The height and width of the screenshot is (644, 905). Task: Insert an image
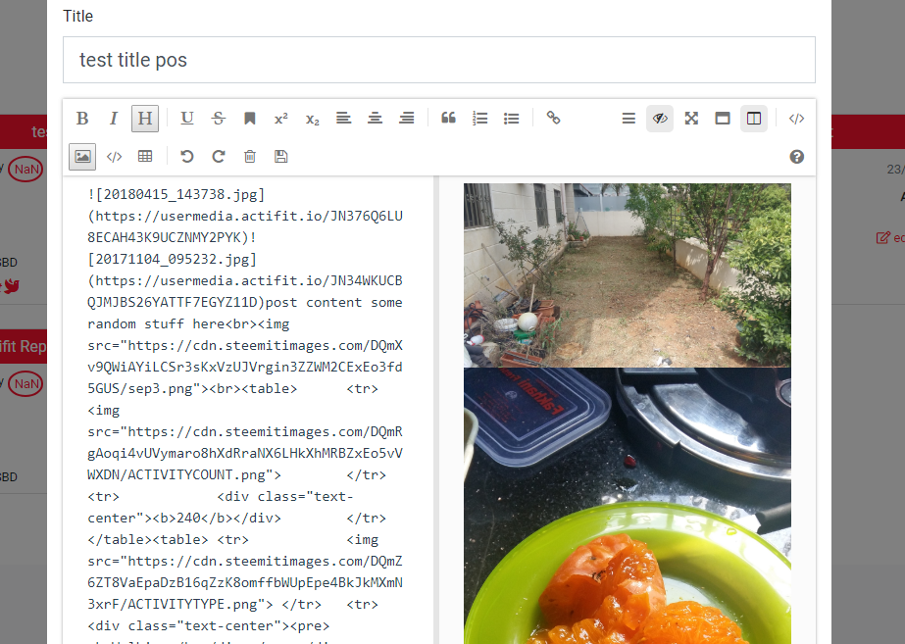(82, 157)
